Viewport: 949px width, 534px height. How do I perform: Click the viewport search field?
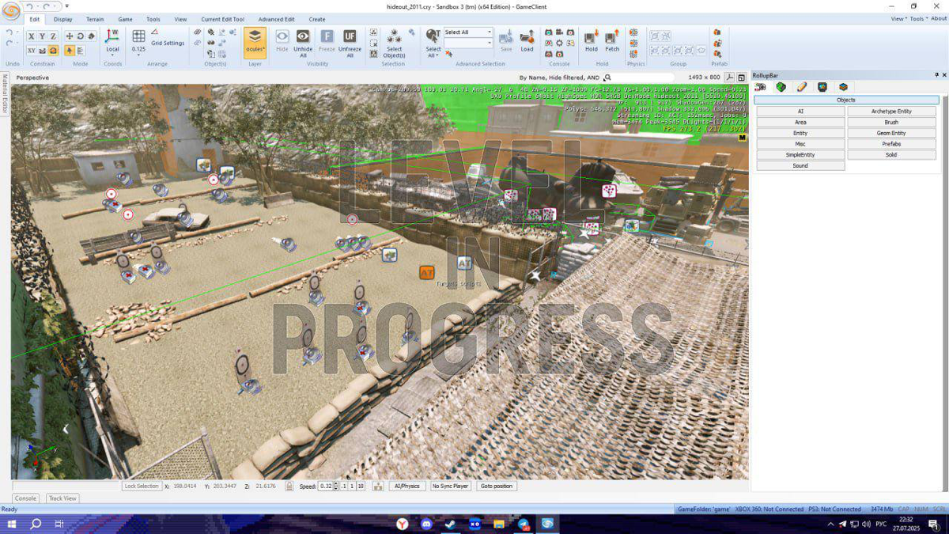coord(607,78)
